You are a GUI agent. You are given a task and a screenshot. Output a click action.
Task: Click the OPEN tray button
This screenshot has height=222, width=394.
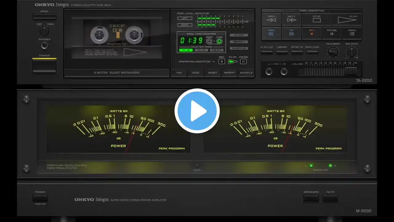pos(44,16)
